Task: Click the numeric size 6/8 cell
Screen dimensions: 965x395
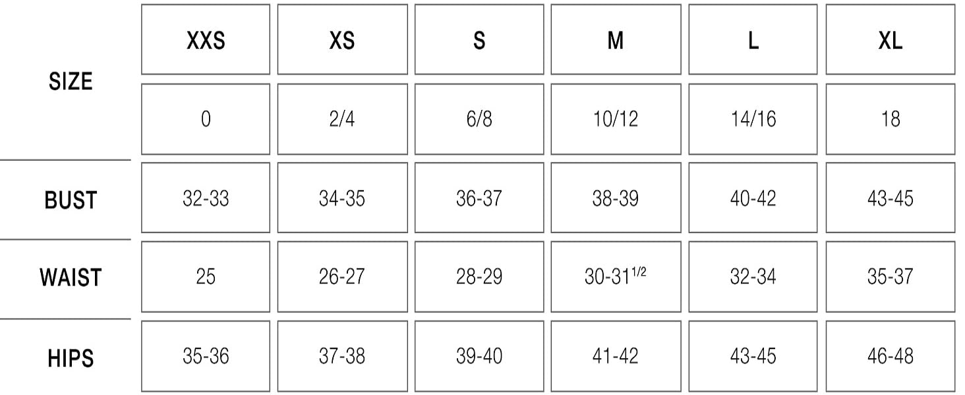Action: pos(479,119)
